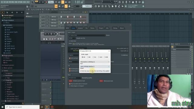Screen dimensions: 194x109
Task: Select the 808 Clap channel button
Action: (x=54, y=20)
